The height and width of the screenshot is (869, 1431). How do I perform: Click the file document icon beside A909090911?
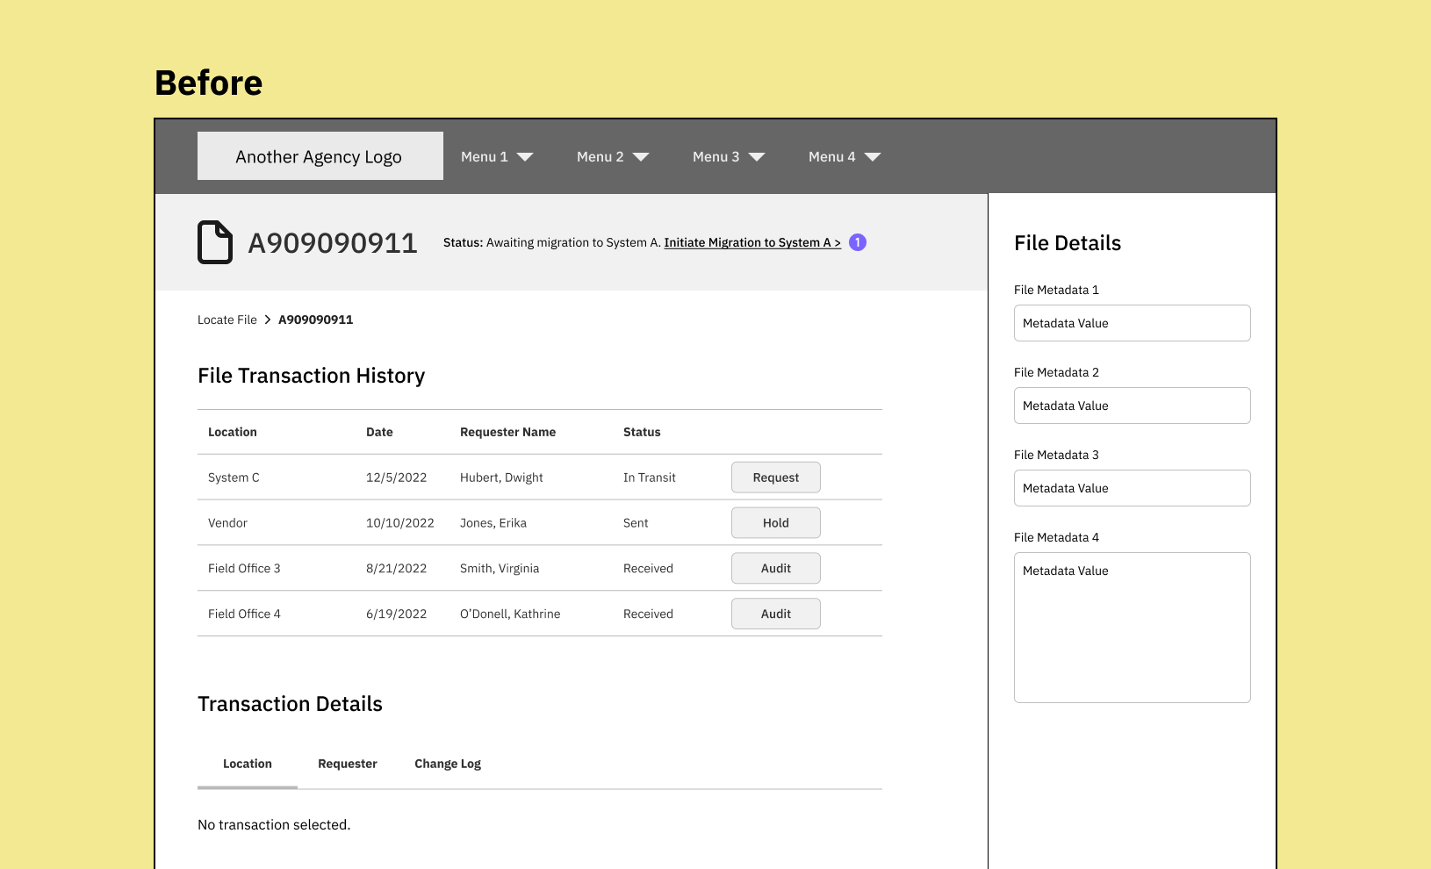click(215, 242)
